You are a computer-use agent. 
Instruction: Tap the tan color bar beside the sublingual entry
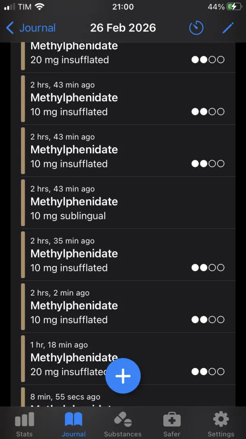[x=23, y=202]
